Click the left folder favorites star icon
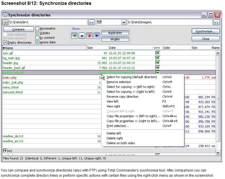 (5, 22)
